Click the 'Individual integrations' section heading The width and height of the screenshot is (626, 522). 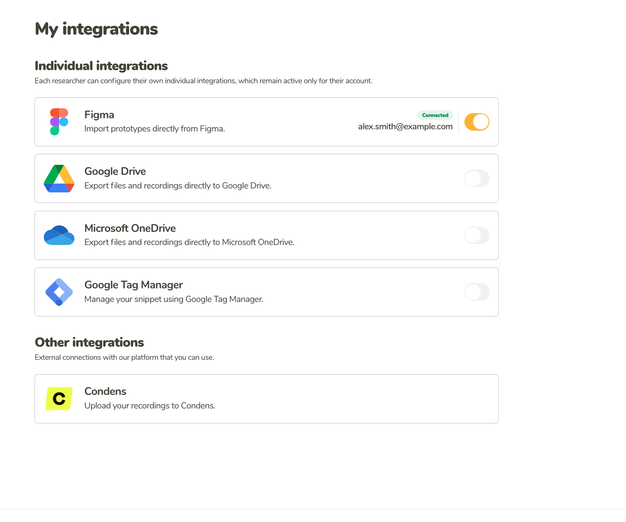click(x=101, y=66)
